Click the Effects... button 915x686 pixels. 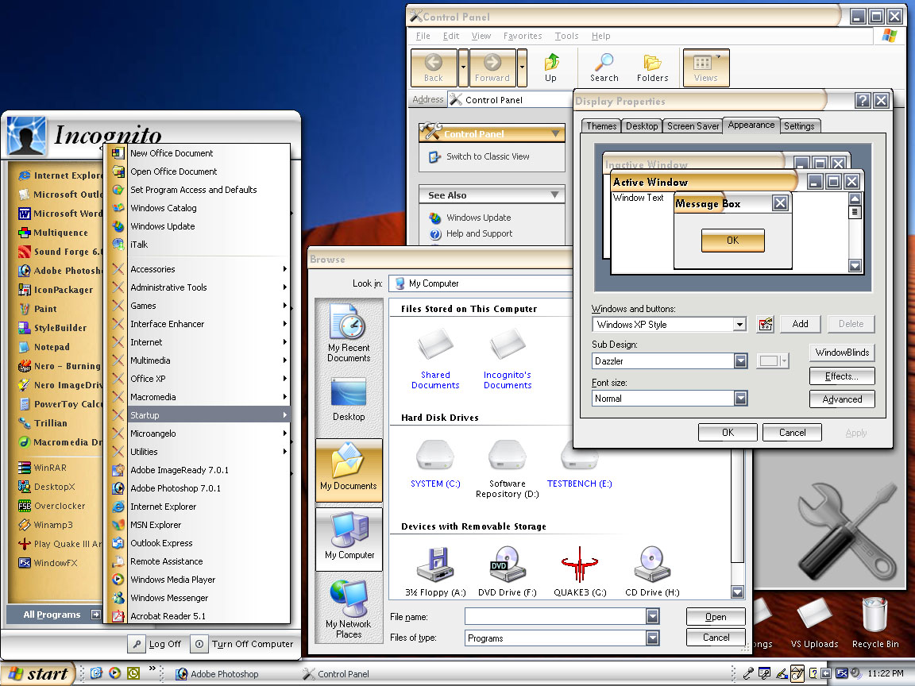click(842, 376)
